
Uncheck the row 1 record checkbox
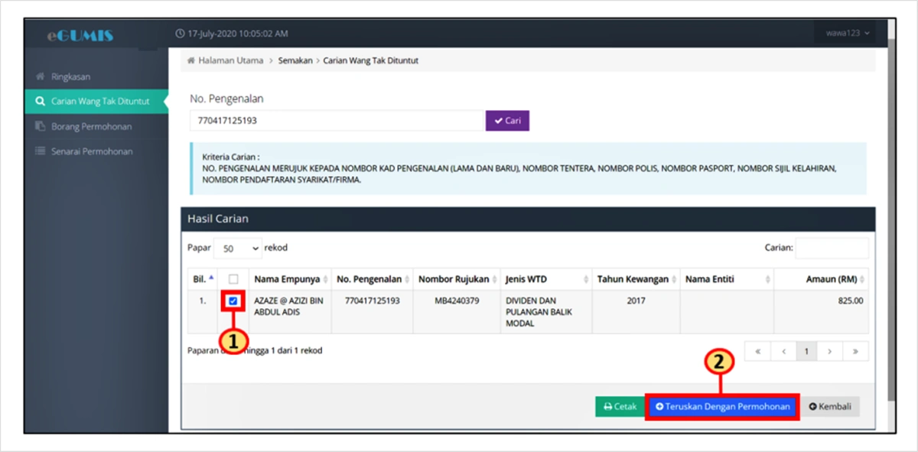pyautogui.click(x=233, y=301)
